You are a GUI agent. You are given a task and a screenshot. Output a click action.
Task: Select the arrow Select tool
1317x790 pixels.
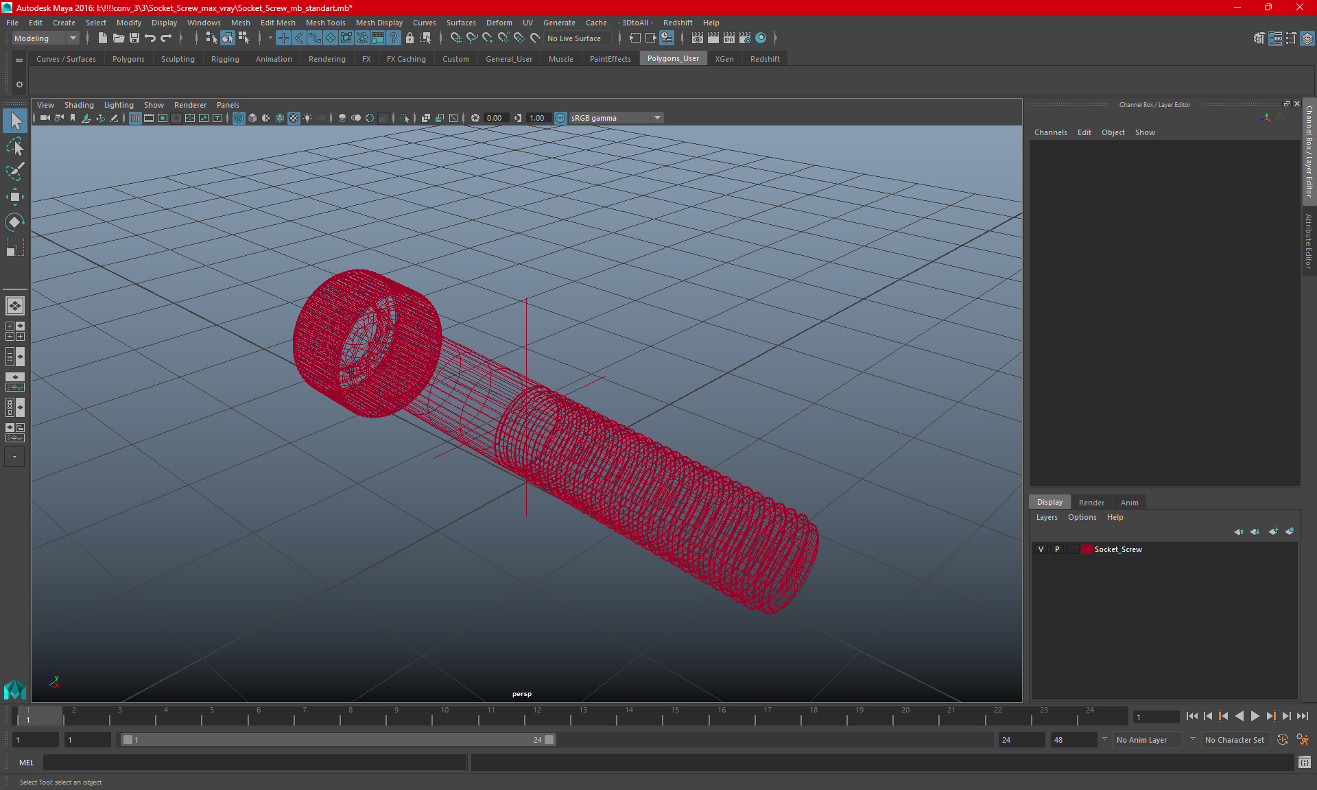(15, 121)
